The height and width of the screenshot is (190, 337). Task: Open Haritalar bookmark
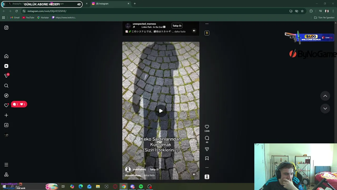(43, 17)
